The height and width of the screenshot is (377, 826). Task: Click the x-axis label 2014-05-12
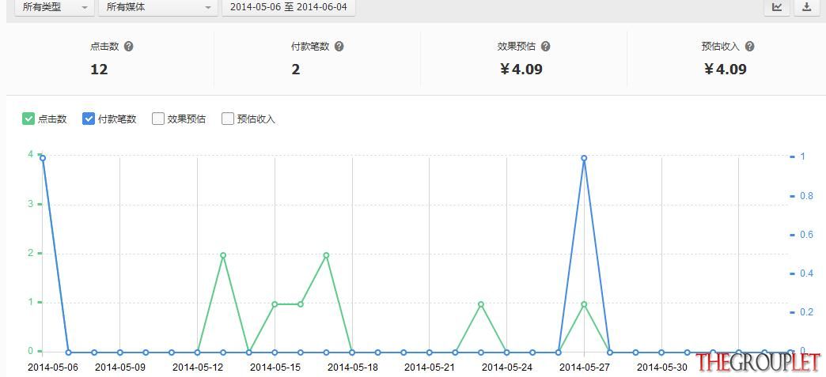coord(198,367)
